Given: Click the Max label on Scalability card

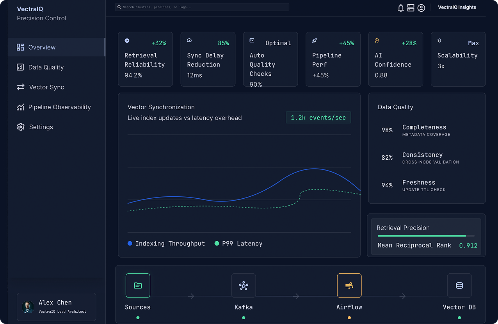Looking at the screenshot, I should [473, 43].
